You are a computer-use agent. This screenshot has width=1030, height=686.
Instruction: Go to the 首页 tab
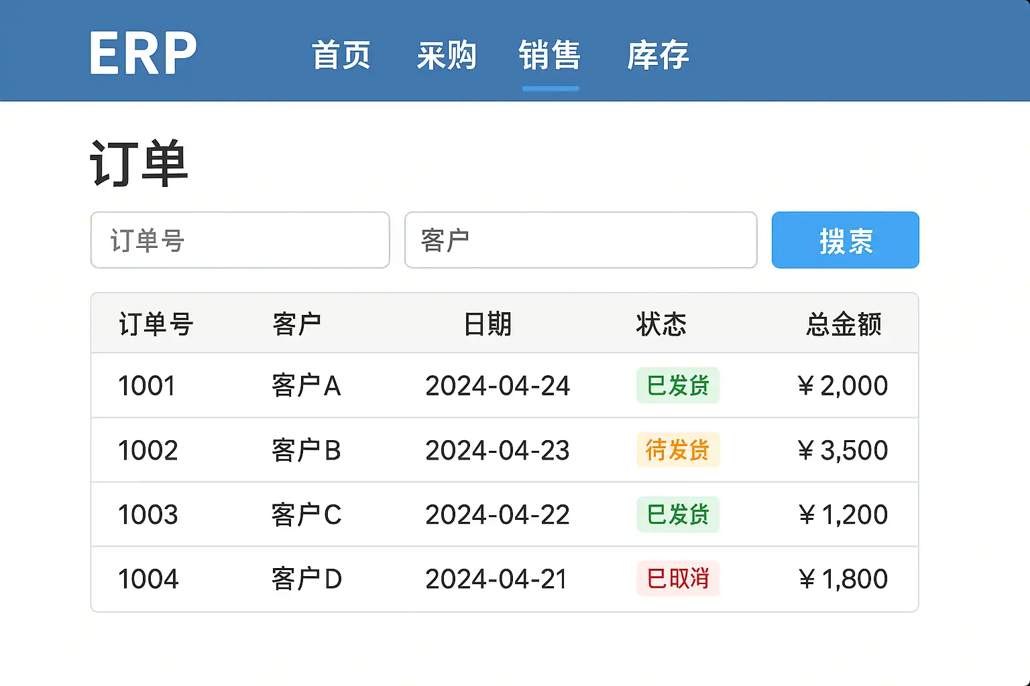(341, 55)
